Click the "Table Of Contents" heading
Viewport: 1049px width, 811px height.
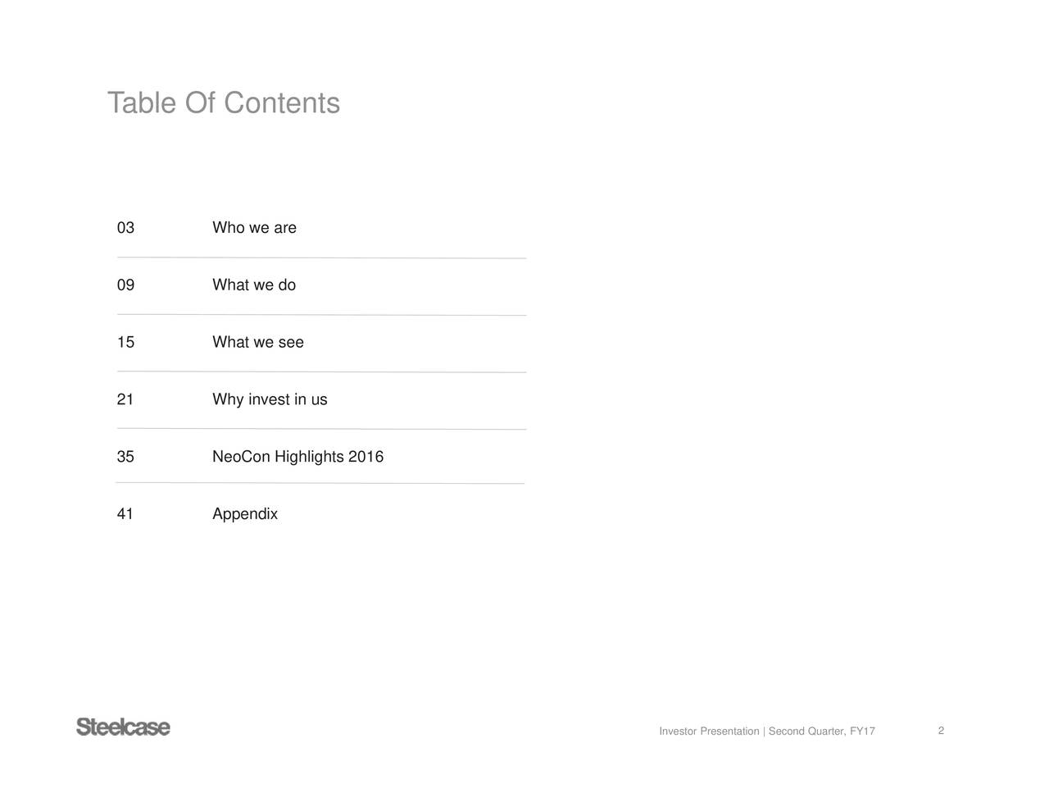coord(223,103)
